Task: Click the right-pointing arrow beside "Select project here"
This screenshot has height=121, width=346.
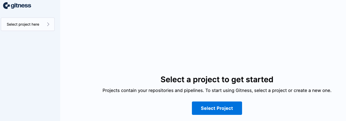Action: [48, 24]
